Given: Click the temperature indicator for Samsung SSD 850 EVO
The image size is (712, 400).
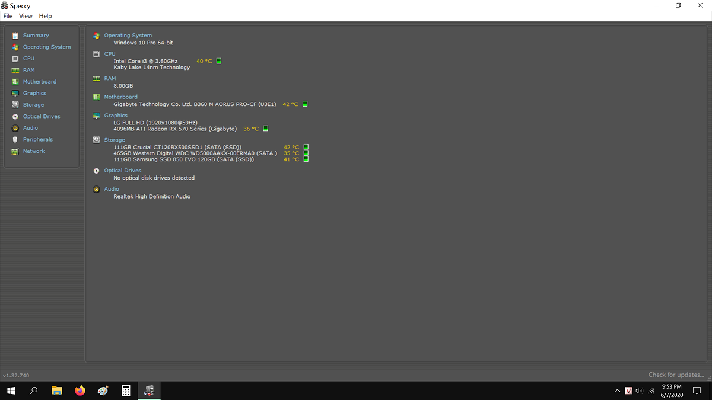Looking at the screenshot, I should coord(306,159).
